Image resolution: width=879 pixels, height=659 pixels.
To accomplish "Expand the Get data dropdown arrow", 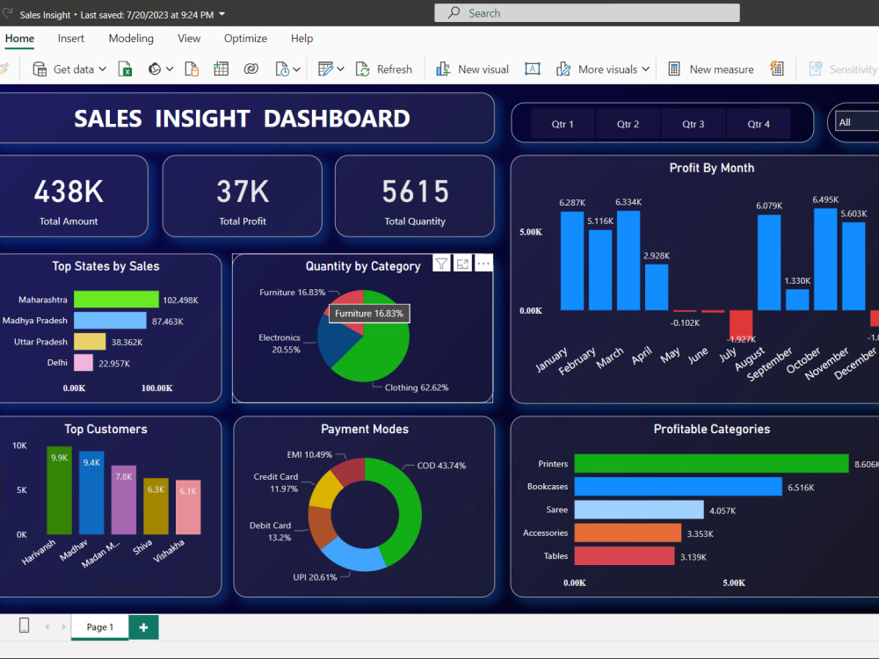I will (x=103, y=69).
